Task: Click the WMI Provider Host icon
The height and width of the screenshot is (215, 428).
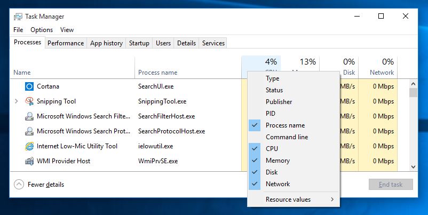Action: (x=29, y=161)
